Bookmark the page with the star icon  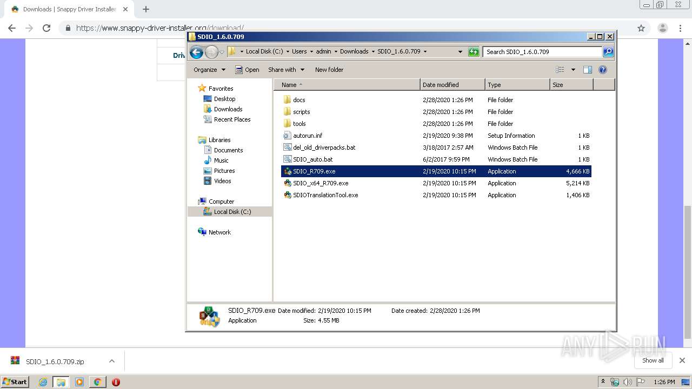(641, 28)
